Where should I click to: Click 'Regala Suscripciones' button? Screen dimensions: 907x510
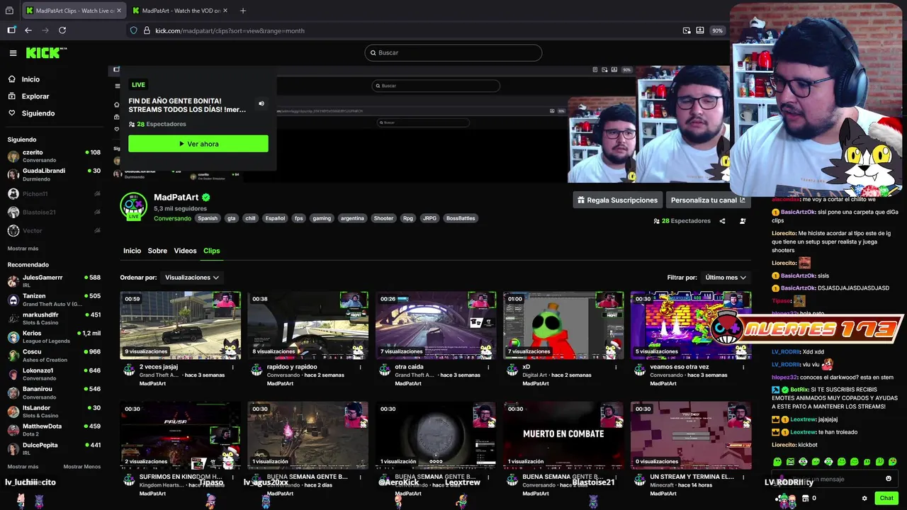coord(617,200)
